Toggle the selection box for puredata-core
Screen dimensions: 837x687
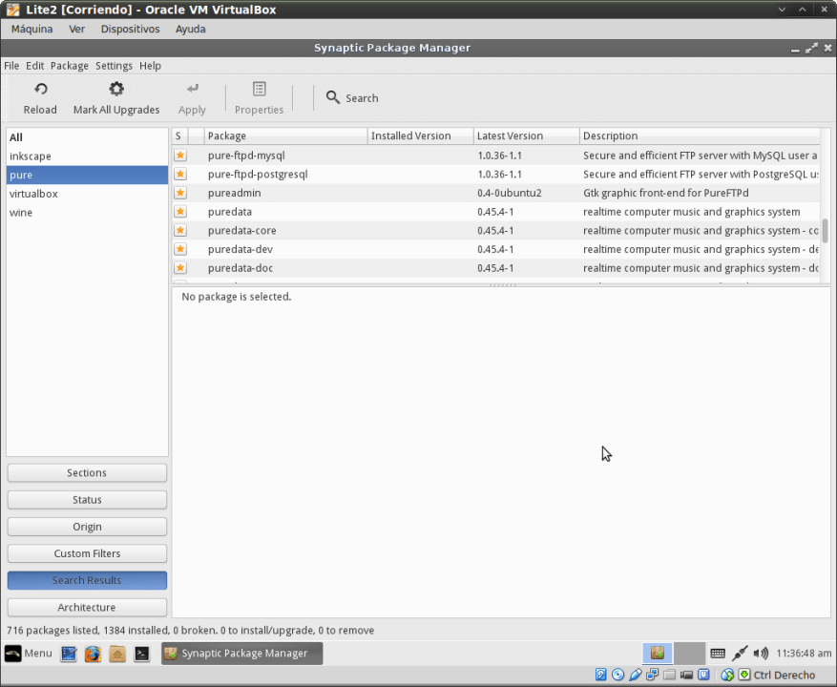click(x=180, y=230)
